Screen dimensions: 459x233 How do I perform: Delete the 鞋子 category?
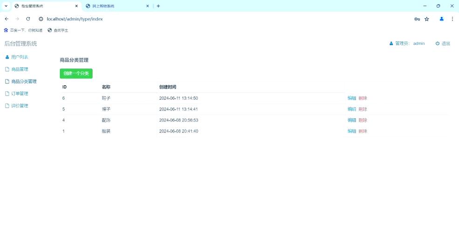[363, 98]
